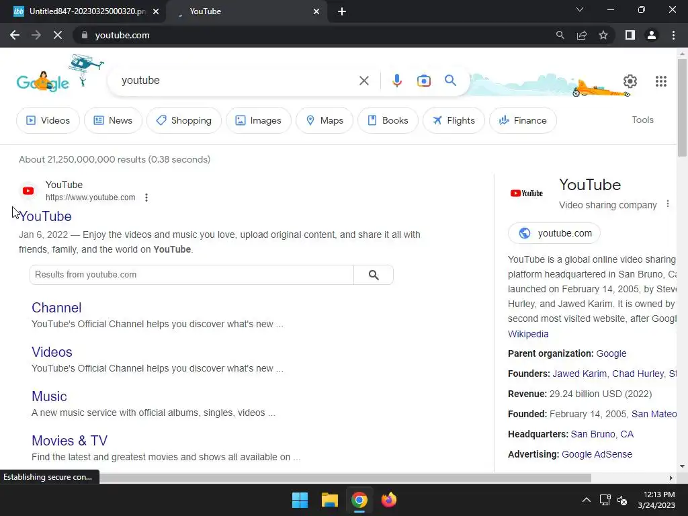Click the browser forward arrow

[x=36, y=35]
